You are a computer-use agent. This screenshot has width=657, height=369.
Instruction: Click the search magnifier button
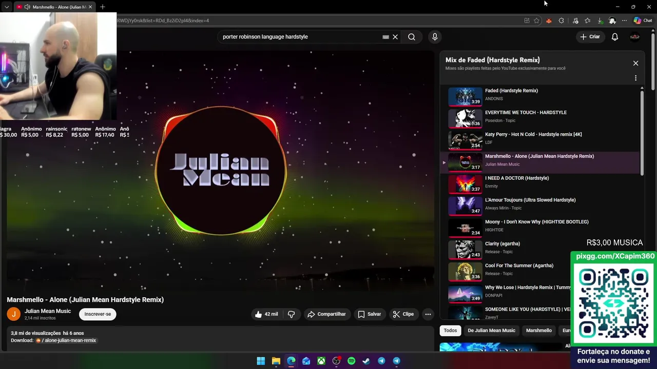(412, 37)
